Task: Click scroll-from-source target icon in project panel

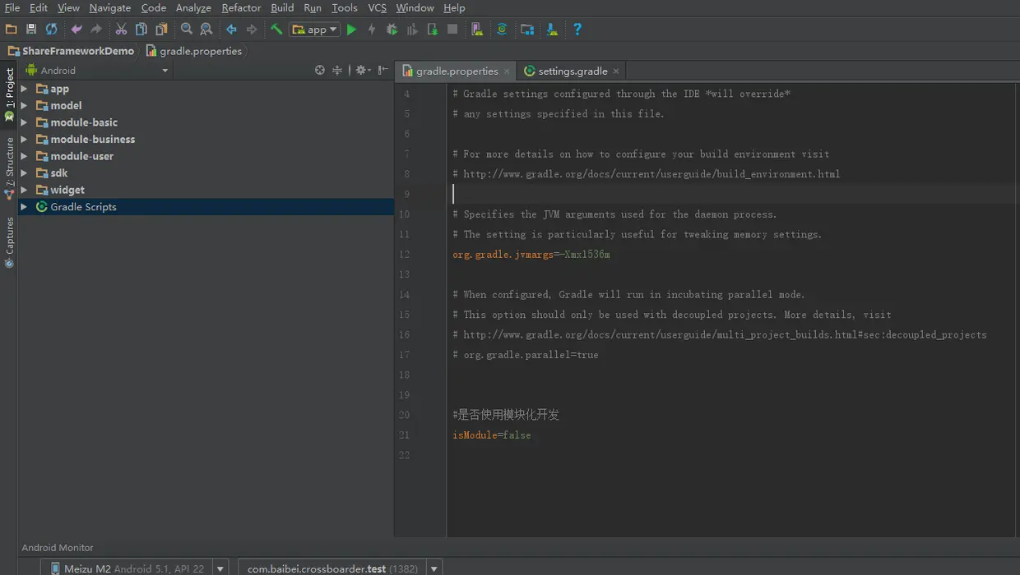Action: pyautogui.click(x=320, y=71)
